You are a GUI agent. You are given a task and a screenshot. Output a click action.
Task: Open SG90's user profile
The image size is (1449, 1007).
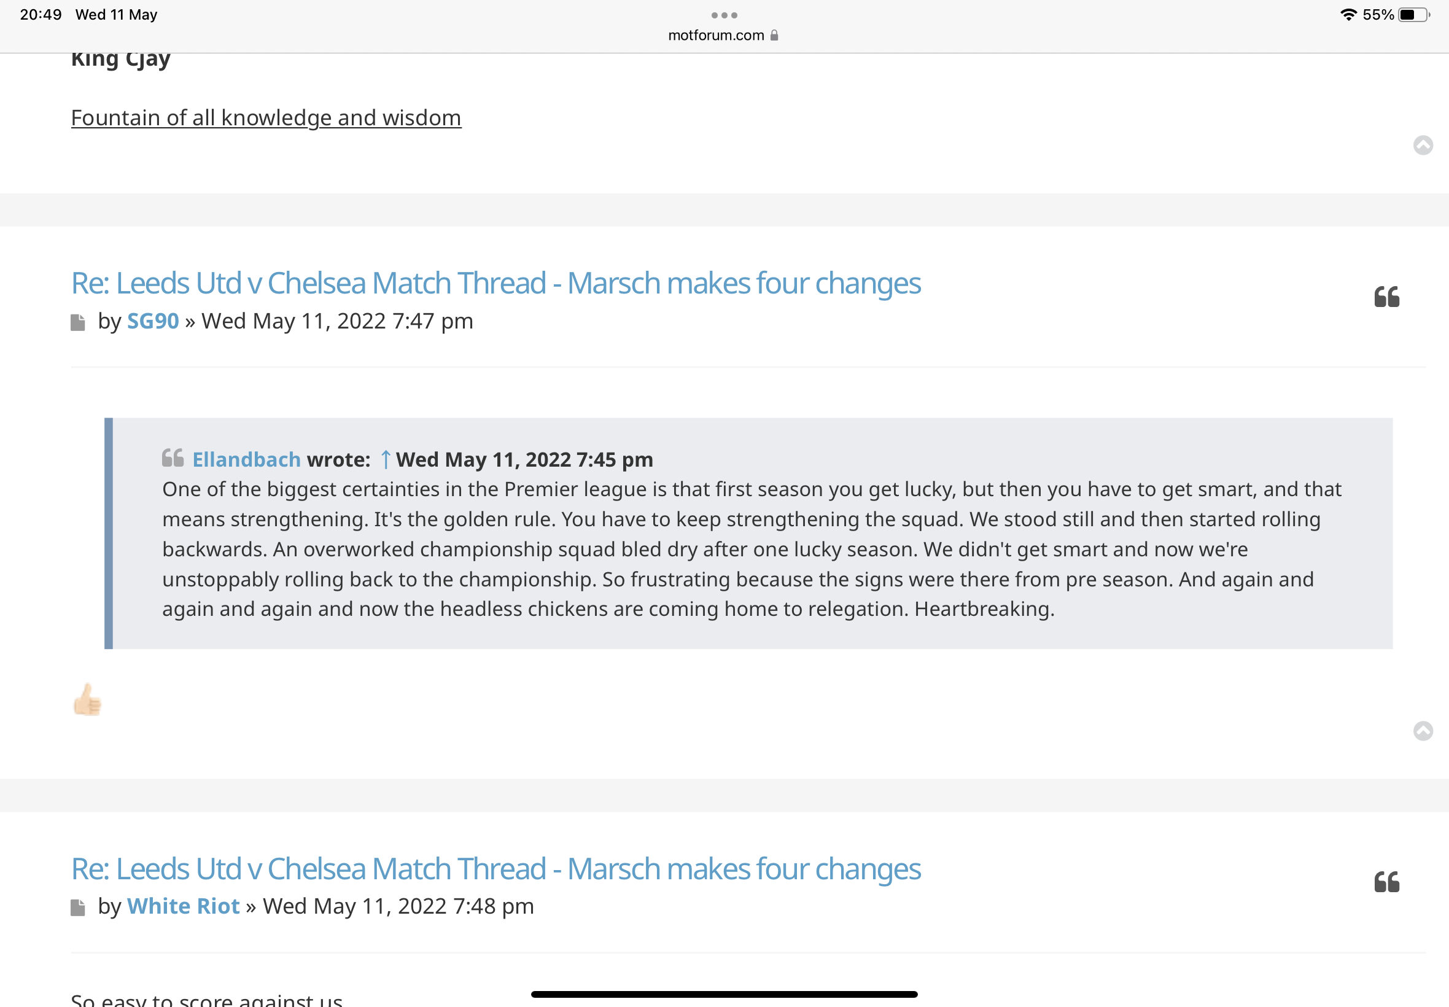(153, 321)
